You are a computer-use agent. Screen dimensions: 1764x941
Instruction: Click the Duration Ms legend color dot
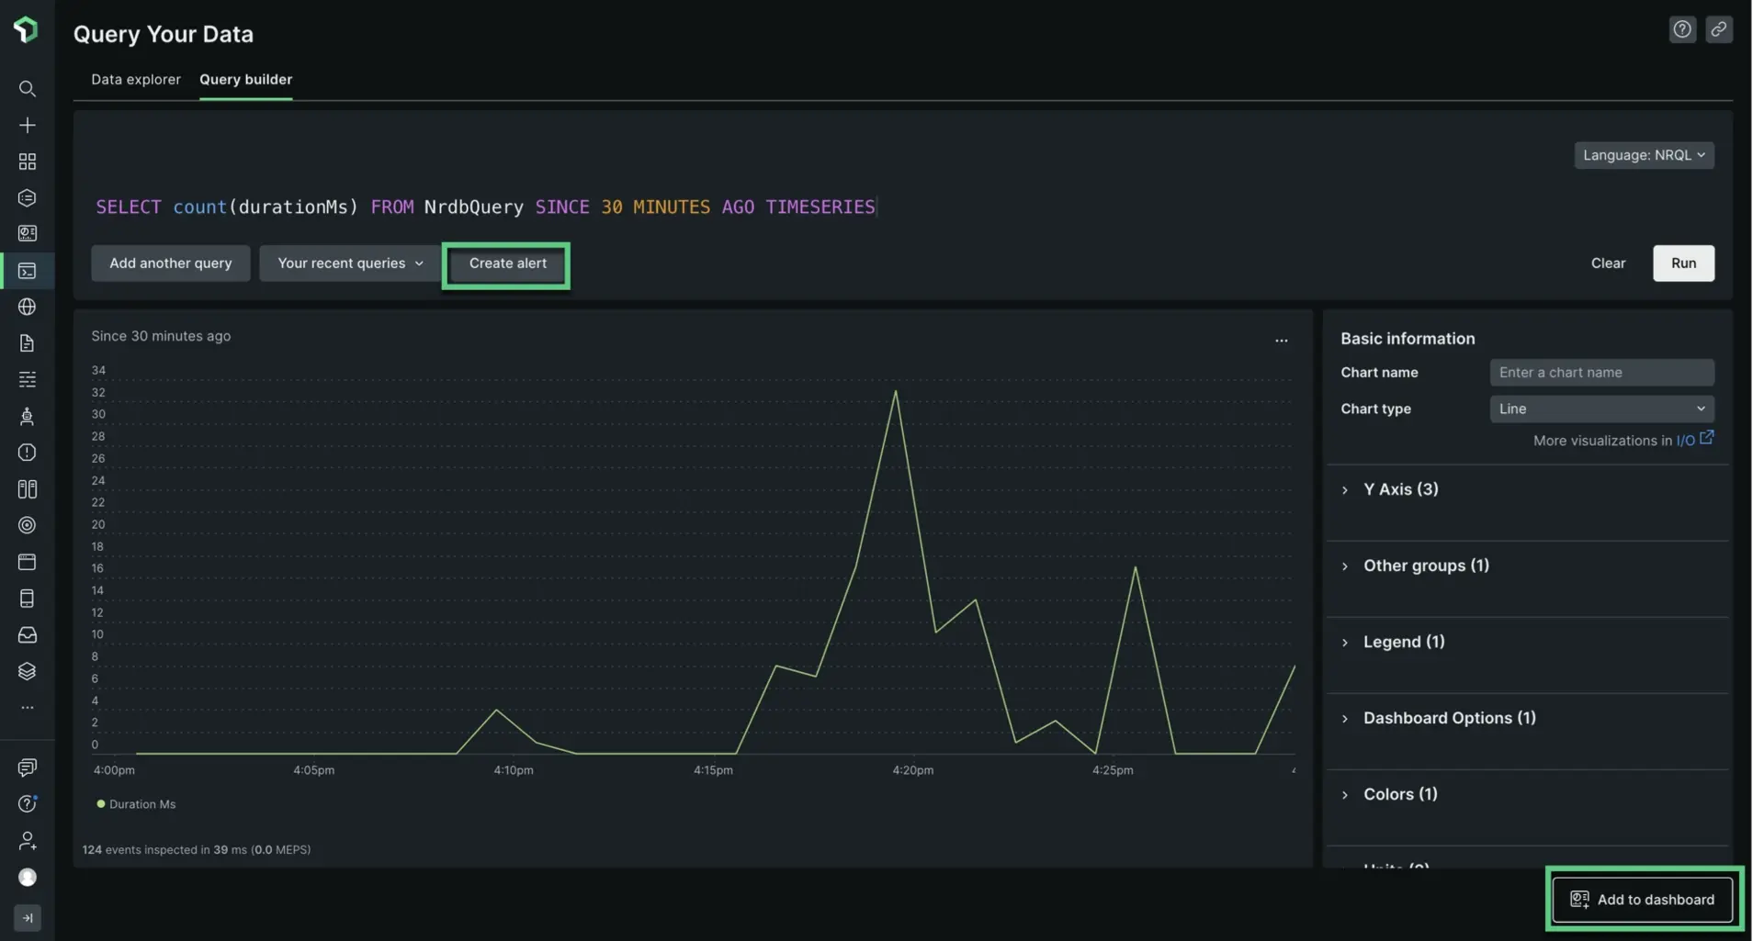point(101,804)
